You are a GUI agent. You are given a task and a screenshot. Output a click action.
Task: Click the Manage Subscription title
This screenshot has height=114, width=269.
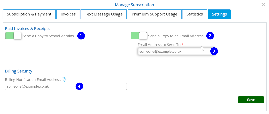[134, 5]
